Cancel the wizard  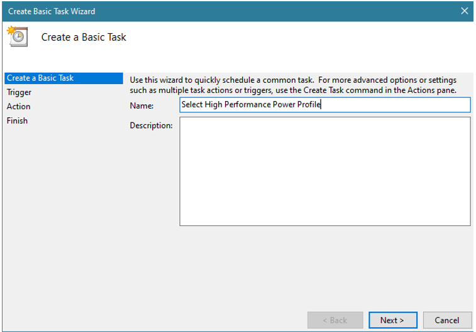447,320
